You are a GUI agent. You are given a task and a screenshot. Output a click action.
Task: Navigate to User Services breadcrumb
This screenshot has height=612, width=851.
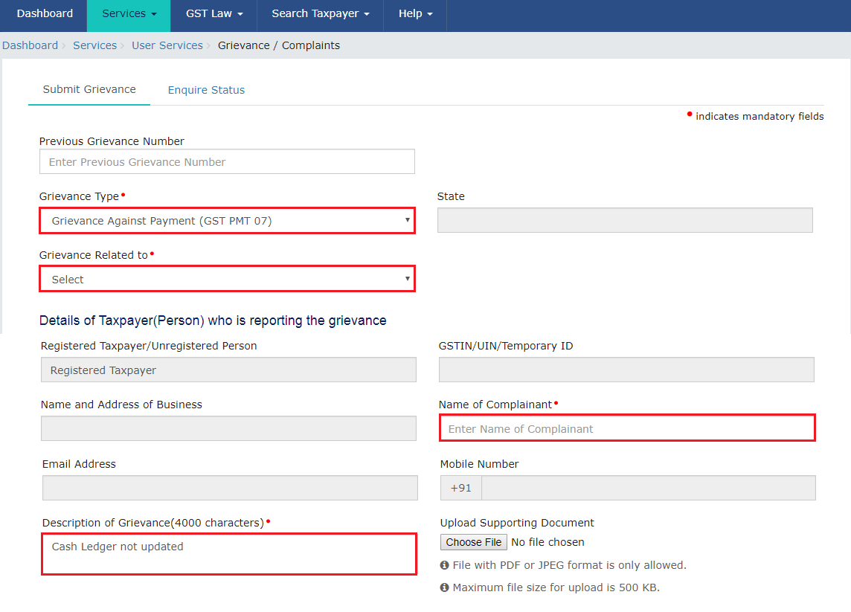167,45
